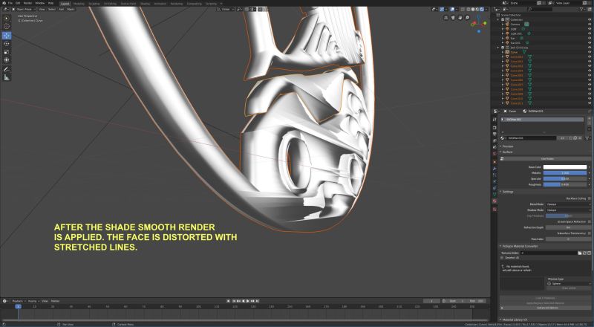This screenshot has height=327, width=594.
Task: Open the timeline Keying popover
Action: [x=33, y=301]
